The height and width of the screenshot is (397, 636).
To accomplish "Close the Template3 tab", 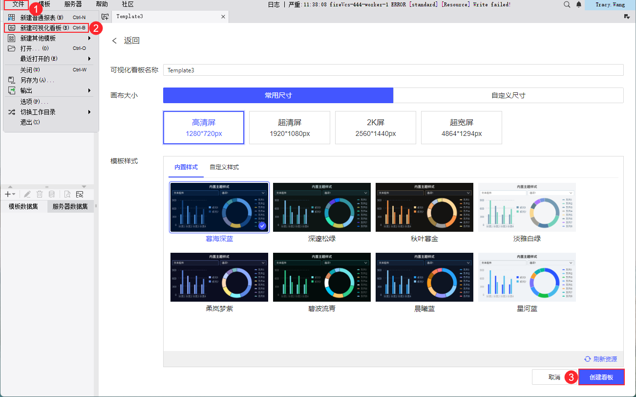I will pos(223,17).
